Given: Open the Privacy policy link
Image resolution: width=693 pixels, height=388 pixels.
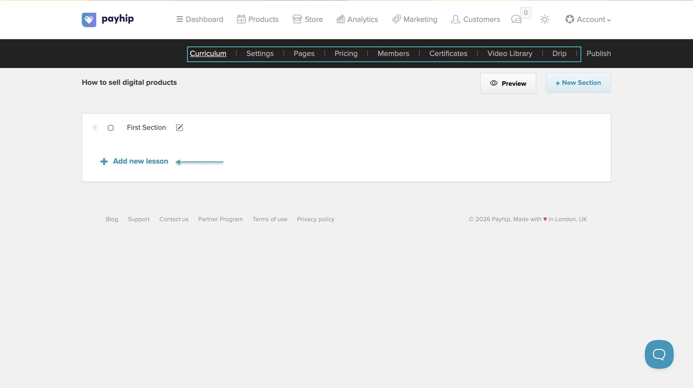Looking at the screenshot, I should [316, 219].
